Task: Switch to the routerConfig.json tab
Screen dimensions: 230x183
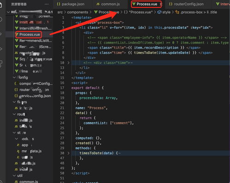Action: (186, 4)
